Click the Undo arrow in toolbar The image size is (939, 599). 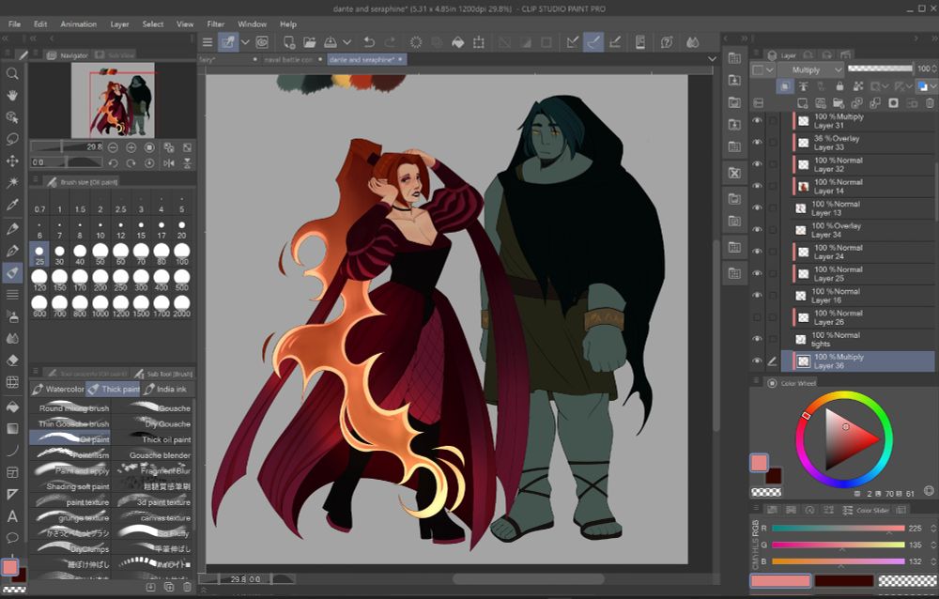point(368,42)
